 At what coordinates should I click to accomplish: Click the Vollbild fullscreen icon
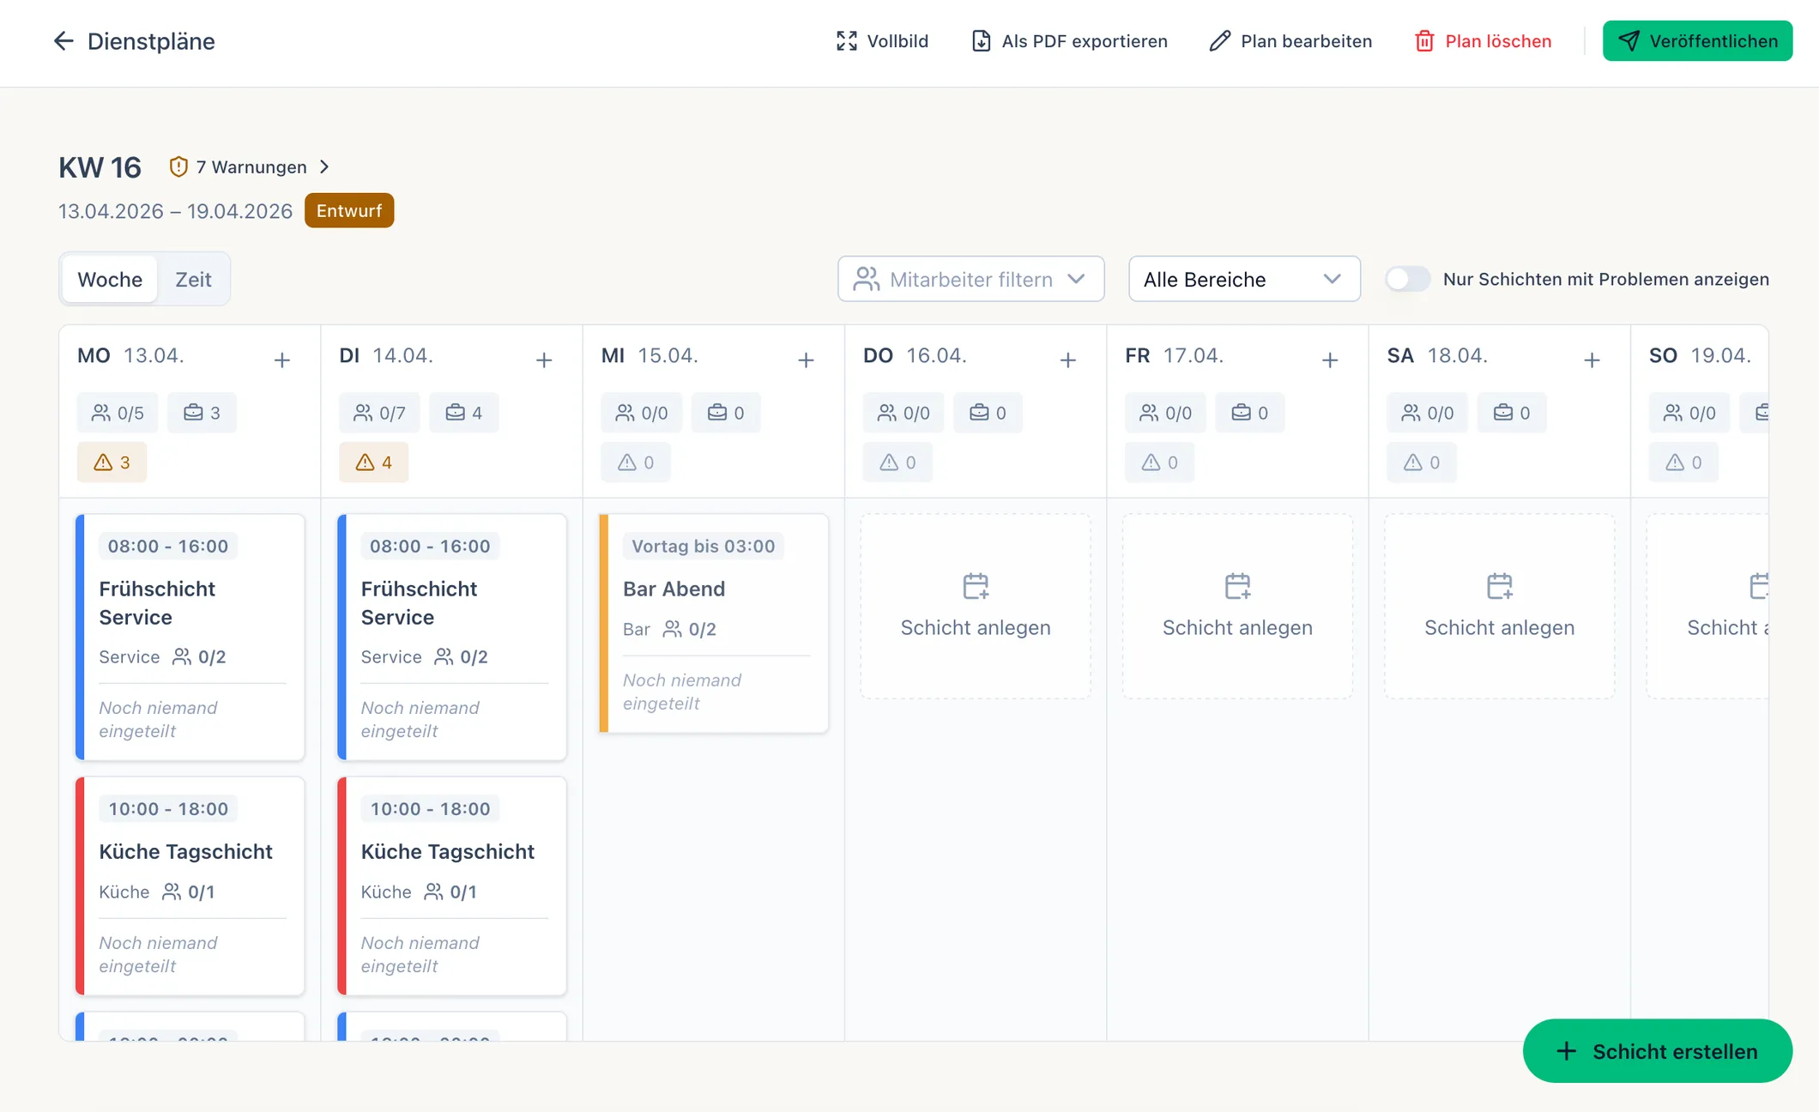click(x=847, y=41)
